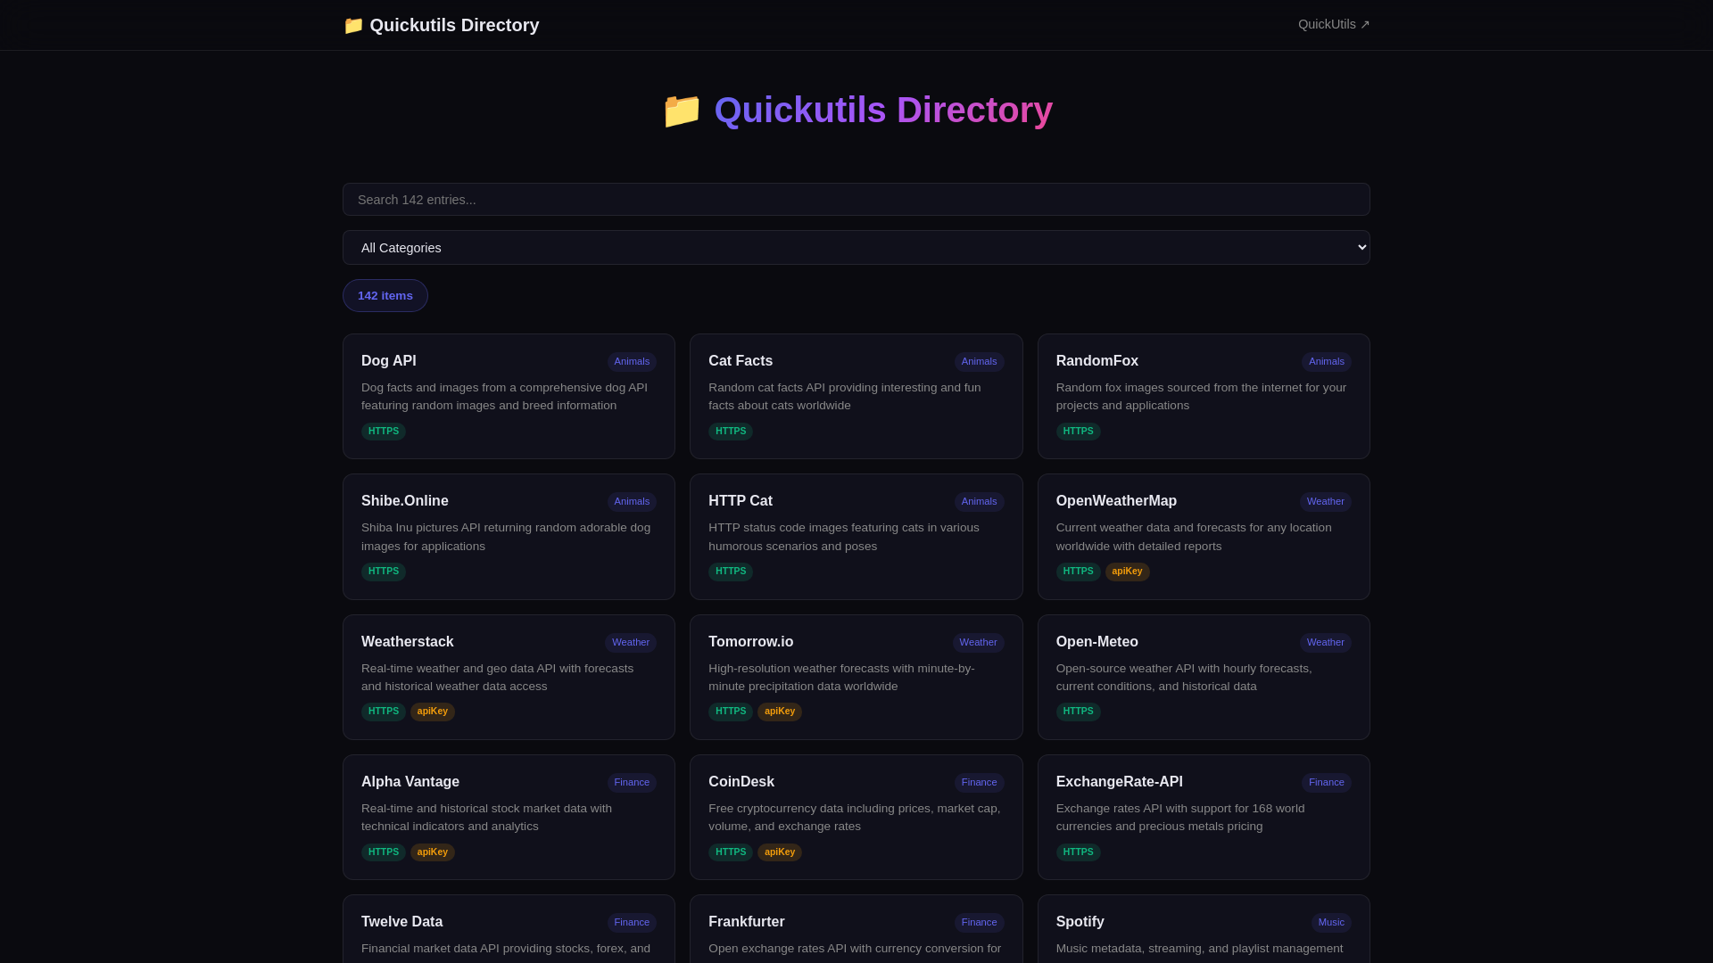The height and width of the screenshot is (963, 1713).
Task: Click the Weather tag on Open-Meteo
Action: [1326, 643]
